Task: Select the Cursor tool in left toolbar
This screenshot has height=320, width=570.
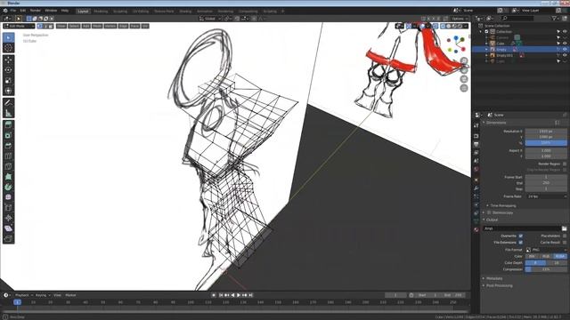Action: click(x=8, y=47)
